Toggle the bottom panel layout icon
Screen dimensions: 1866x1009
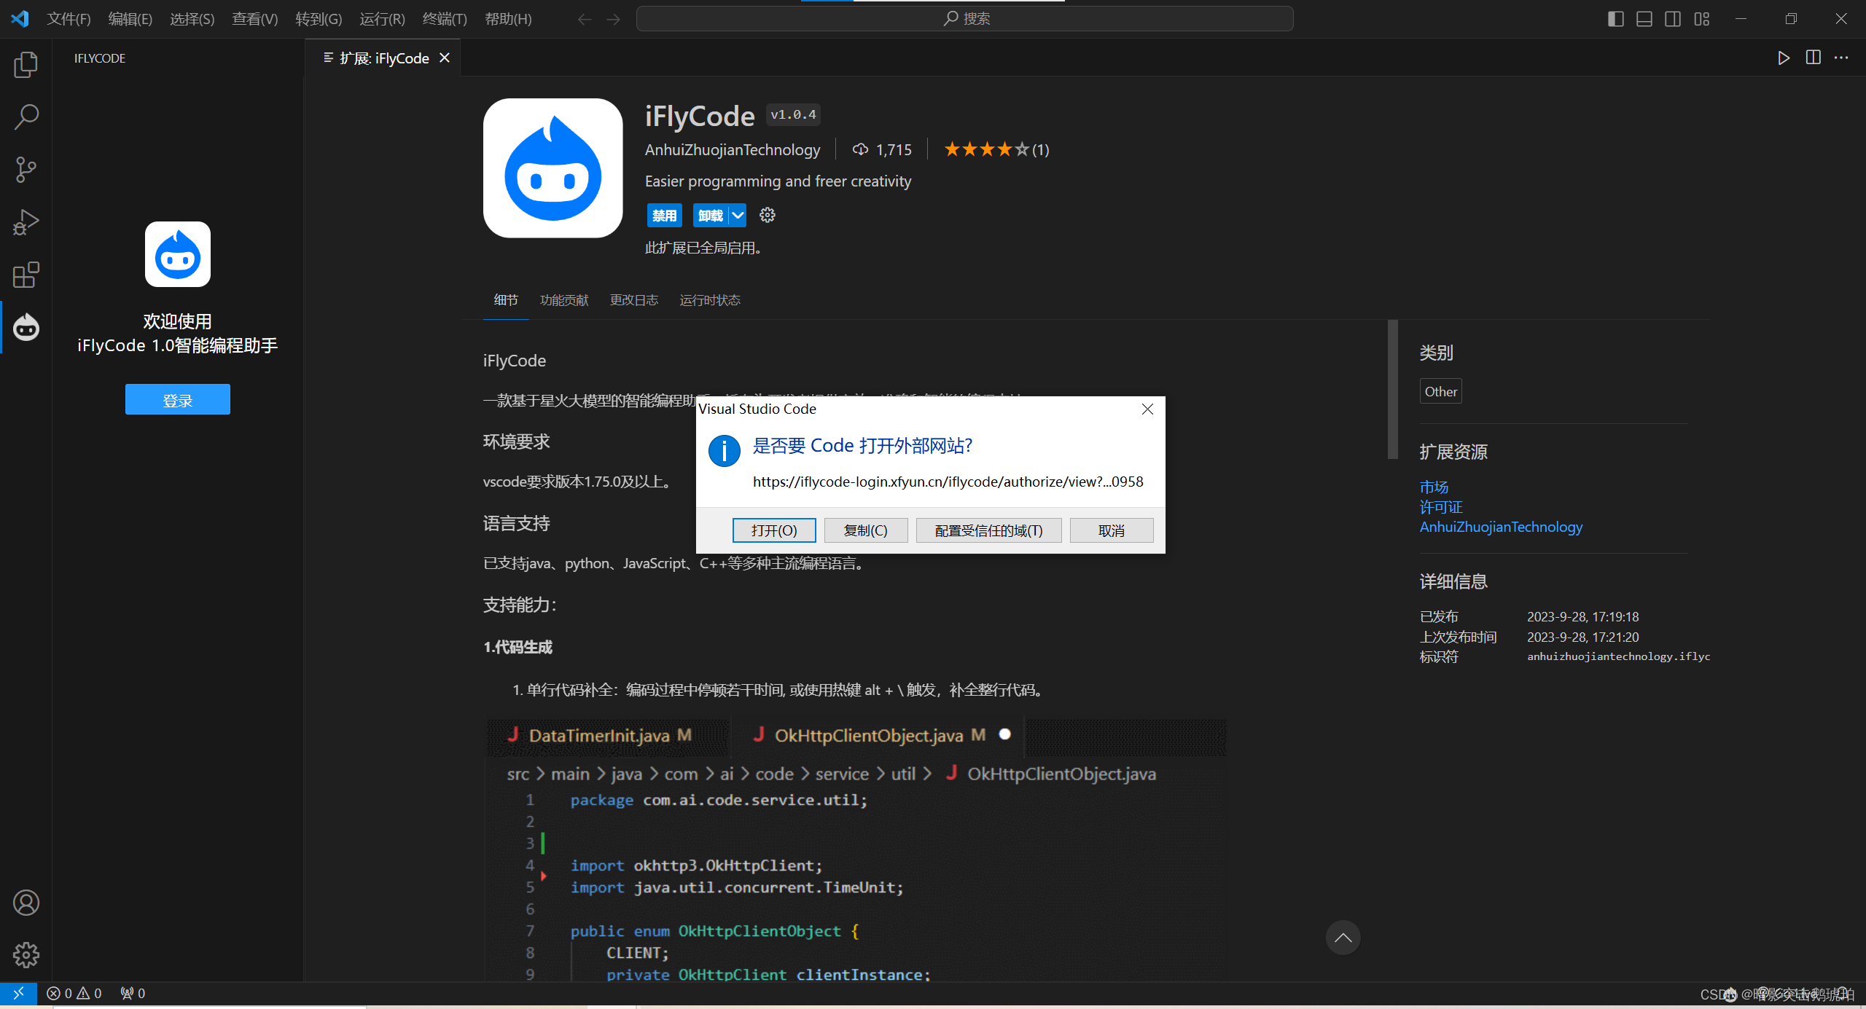(x=1644, y=19)
